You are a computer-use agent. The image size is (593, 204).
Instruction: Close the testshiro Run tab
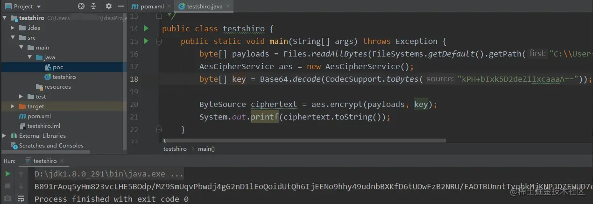63,161
